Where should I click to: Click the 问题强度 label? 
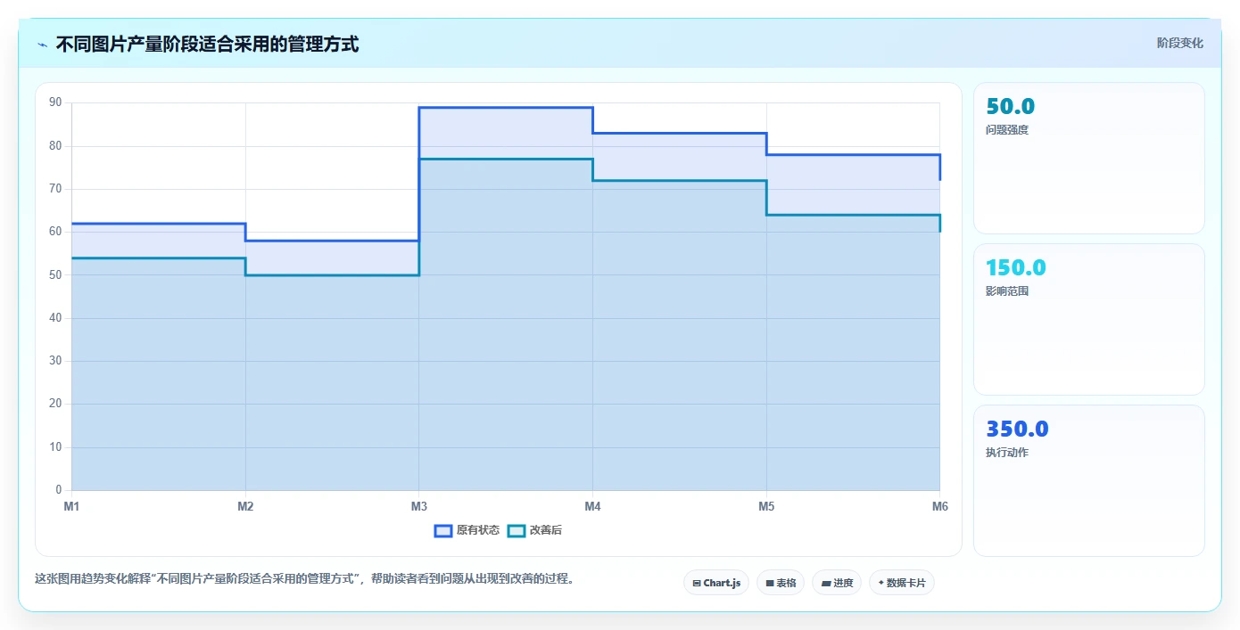[x=1007, y=130]
